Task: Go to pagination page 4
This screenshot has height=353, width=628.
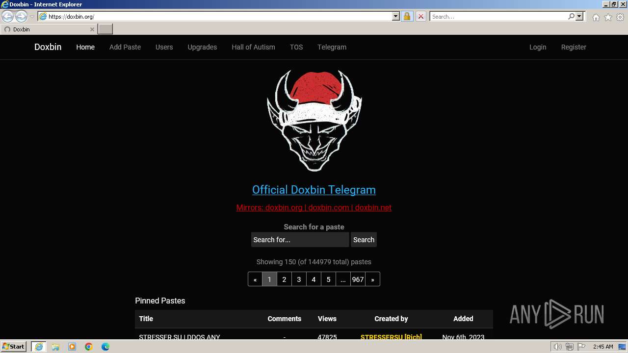Action: coord(314,279)
